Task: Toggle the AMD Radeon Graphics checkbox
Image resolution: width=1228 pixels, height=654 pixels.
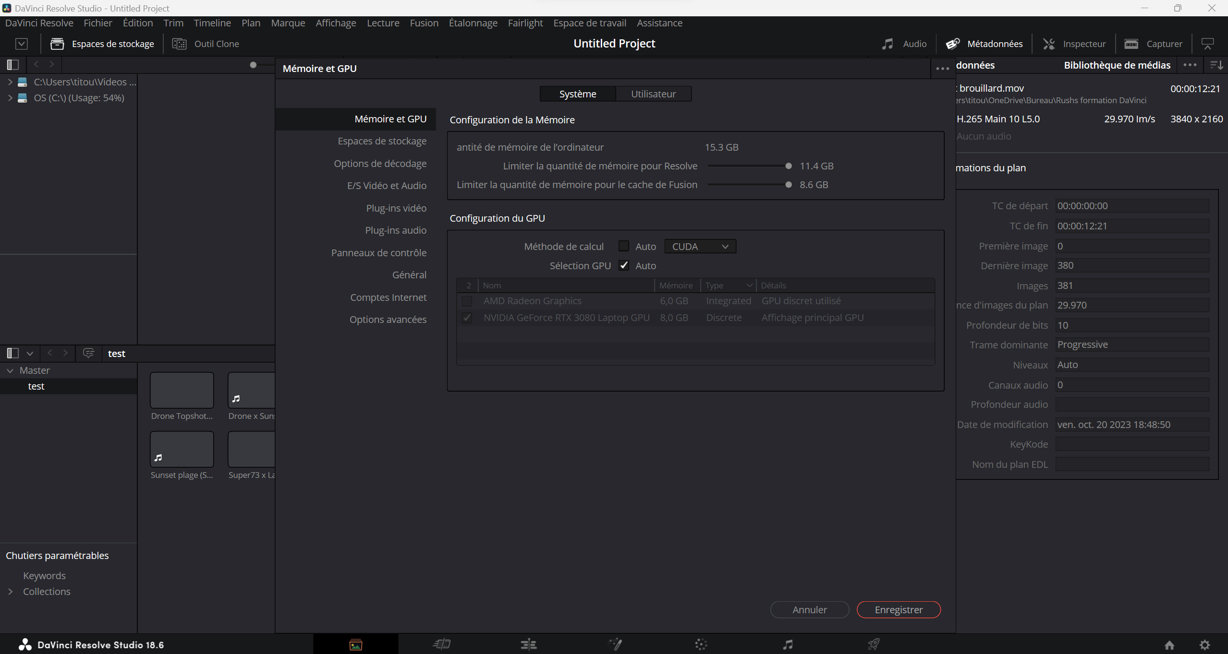Action: pos(466,301)
